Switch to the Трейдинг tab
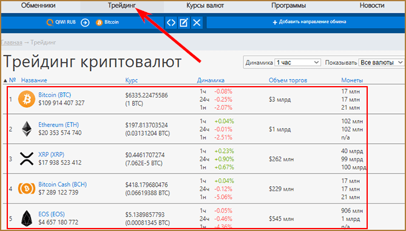Image resolution: width=406 pixels, height=231 pixels. [x=122, y=5]
